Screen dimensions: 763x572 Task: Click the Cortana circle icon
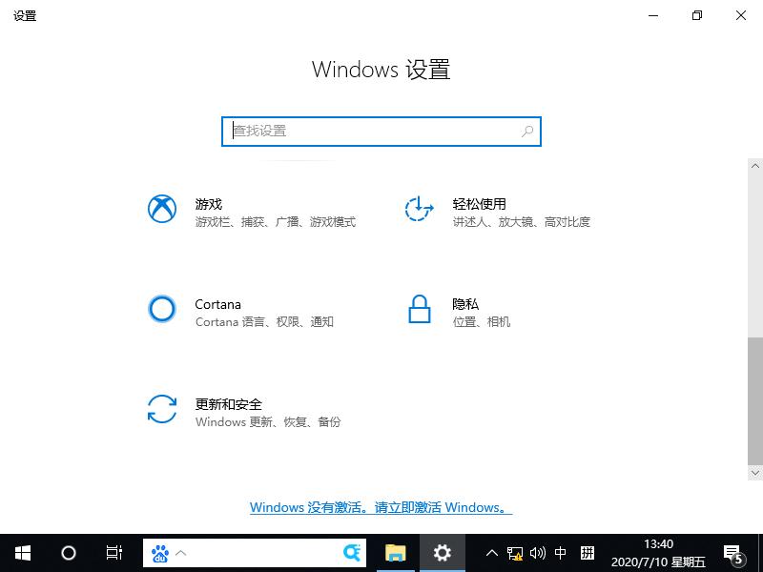click(162, 310)
